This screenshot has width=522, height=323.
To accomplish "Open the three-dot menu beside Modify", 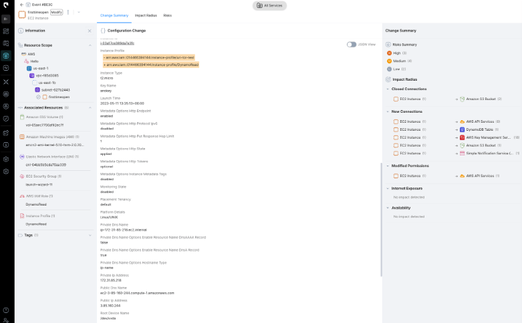I will point(68,12).
